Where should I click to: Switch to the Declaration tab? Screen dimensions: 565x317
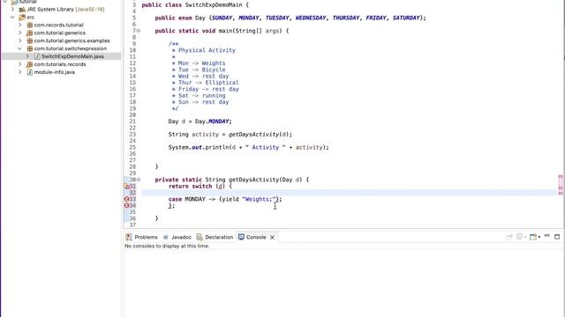point(215,237)
